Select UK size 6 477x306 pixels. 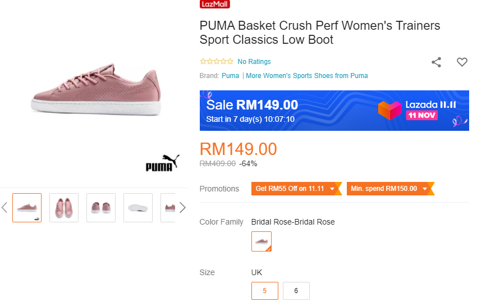pos(296,291)
